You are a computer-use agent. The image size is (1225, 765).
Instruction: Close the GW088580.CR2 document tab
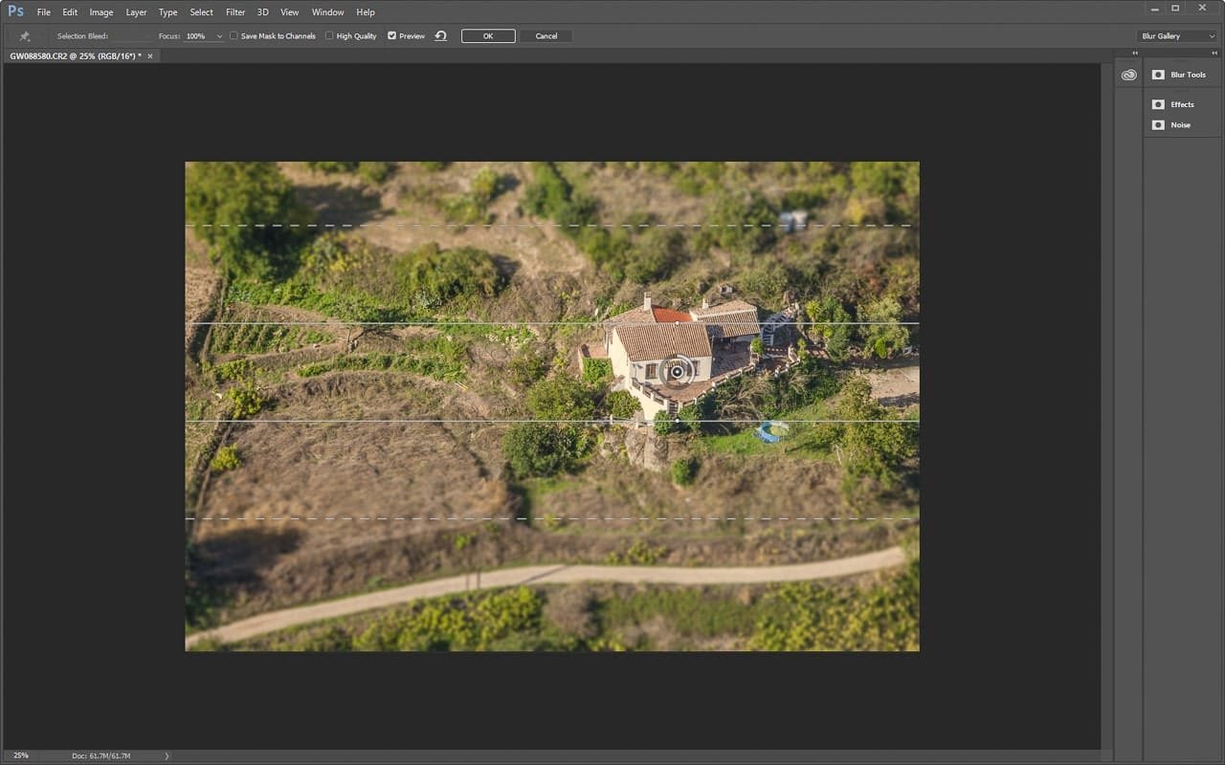pos(149,56)
